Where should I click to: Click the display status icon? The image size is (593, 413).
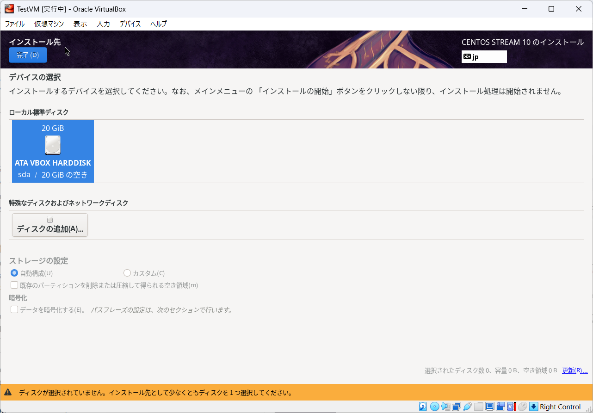(x=489, y=407)
